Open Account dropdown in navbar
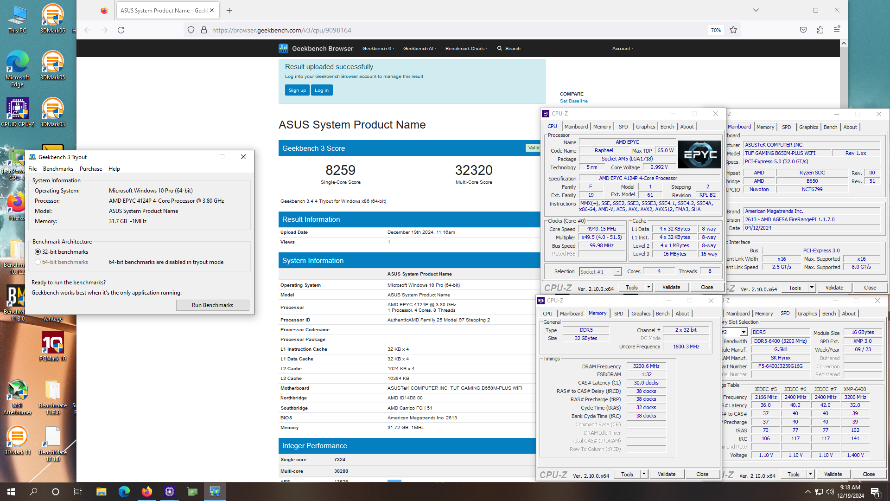 coord(623,48)
